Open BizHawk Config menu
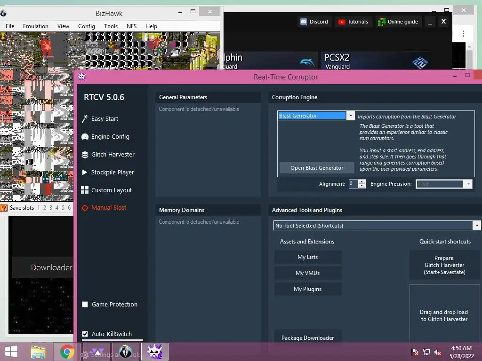The height and width of the screenshot is (361, 482). tap(87, 26)
